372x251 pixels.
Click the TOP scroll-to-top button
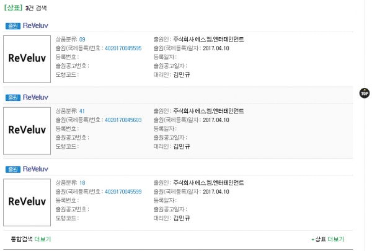click(364, 93)
